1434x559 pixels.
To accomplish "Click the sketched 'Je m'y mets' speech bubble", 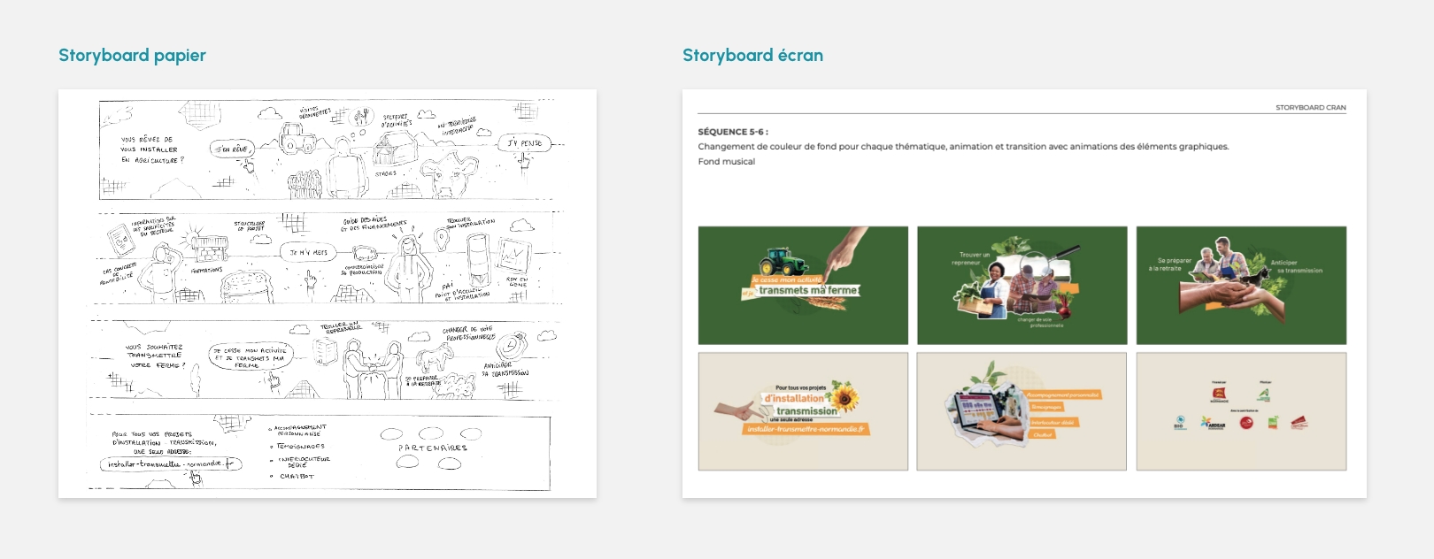I will click(308, 252).
